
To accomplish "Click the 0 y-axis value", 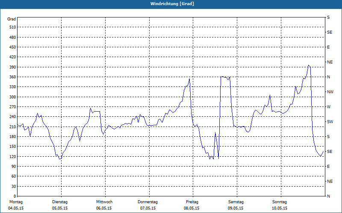I will click(x=15, y=196).
